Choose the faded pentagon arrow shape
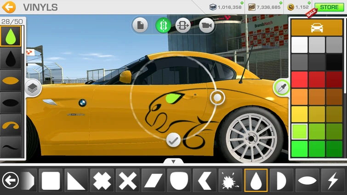 (x=29, y=180)
